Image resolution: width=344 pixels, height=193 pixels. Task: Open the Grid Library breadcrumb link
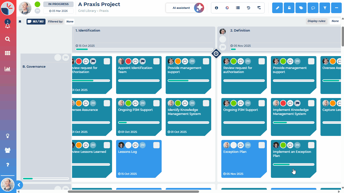click(87, 11)
